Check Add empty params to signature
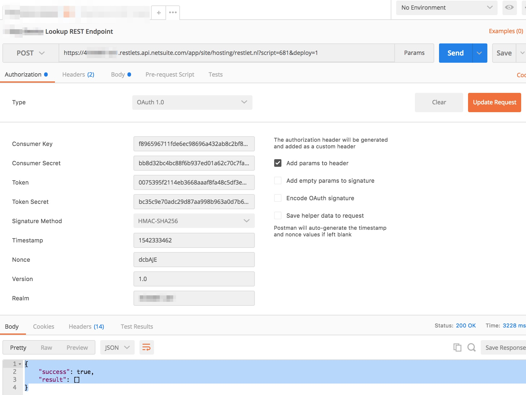Image resolution: width=526 pixels, height=395 pixels. pos(278,181)
